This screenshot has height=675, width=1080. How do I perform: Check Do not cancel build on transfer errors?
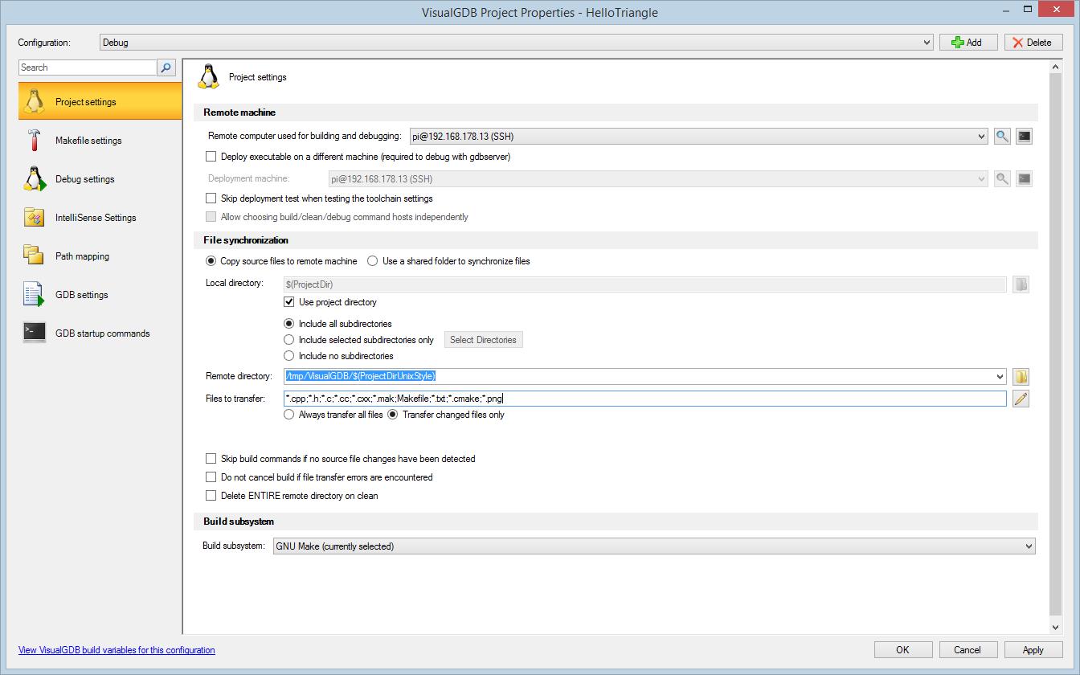[211, 477]
